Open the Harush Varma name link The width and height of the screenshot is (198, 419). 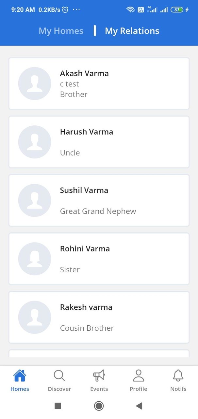[x=87, y=132]
